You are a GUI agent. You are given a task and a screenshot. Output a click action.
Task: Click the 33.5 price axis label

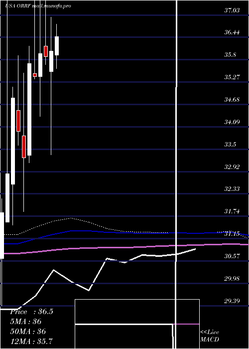click(230, 145)
